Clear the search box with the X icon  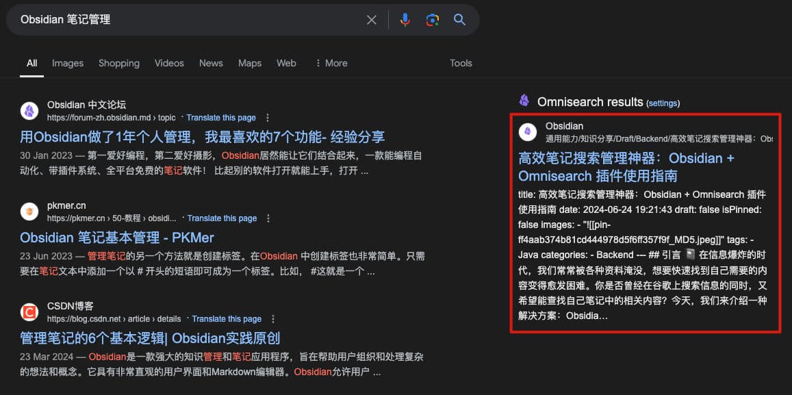pyautogui.click(x=372, y=20)
